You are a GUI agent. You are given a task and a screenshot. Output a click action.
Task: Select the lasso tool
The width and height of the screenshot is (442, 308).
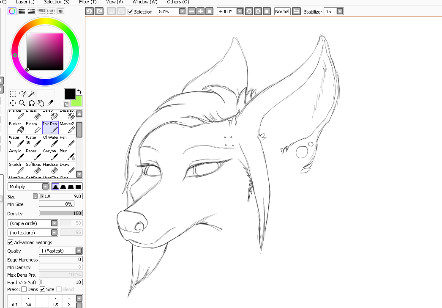point(22,94)
